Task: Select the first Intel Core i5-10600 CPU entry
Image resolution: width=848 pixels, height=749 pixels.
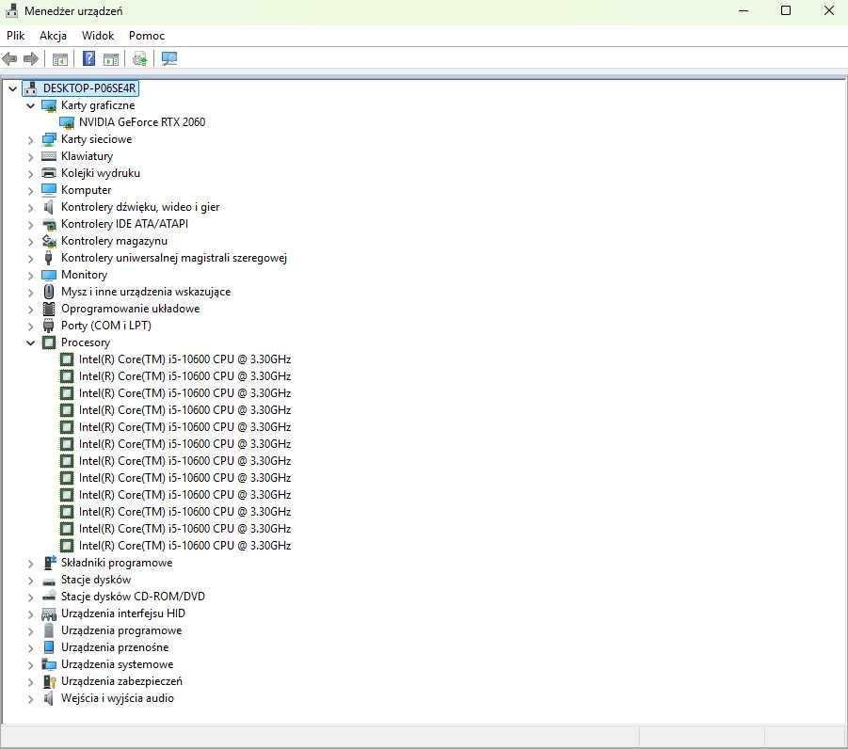Action: (185, 359)
